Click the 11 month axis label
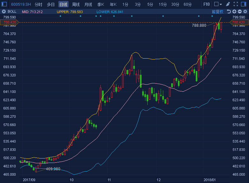The image size is (249, 183). click(109, 180)
